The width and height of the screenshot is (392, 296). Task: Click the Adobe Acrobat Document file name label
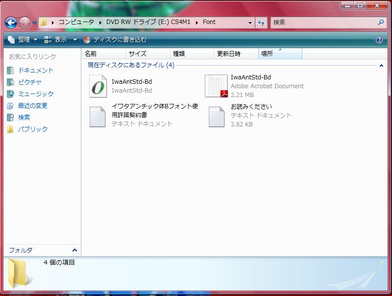point(251,77)
